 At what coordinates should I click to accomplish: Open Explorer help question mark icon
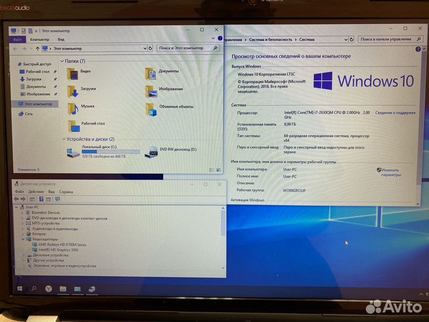(220, 38)
